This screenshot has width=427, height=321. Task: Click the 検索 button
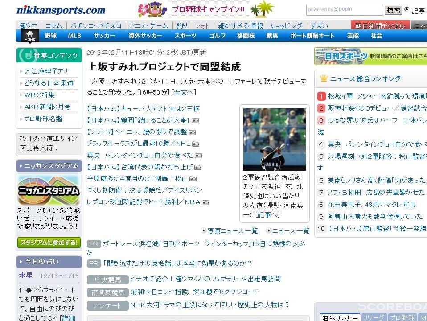pos(393,10)
